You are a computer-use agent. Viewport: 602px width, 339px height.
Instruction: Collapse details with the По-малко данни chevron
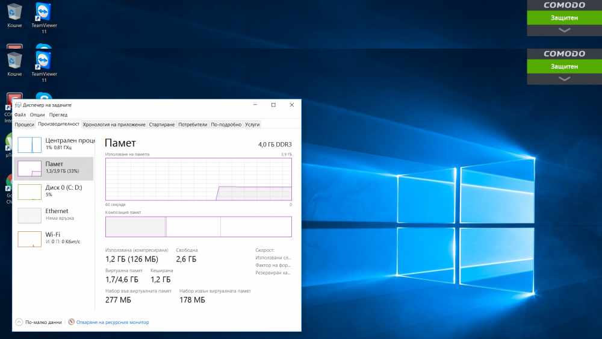pyautogui.click(x=19, y=322)
